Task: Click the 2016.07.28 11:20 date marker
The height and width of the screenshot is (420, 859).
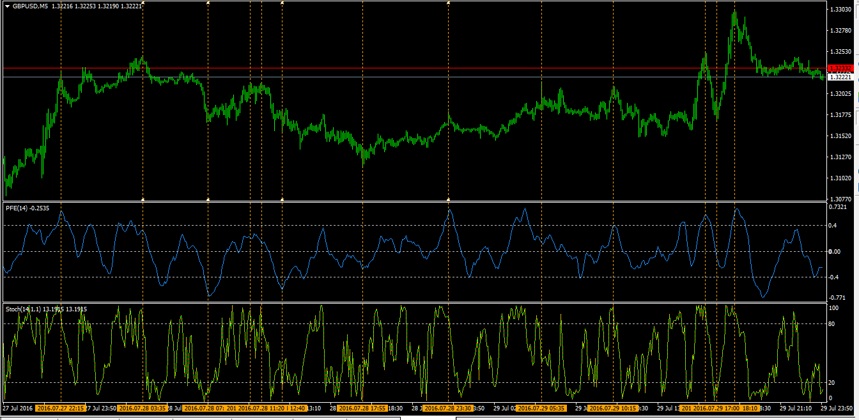Action: [x=260, y=408]
